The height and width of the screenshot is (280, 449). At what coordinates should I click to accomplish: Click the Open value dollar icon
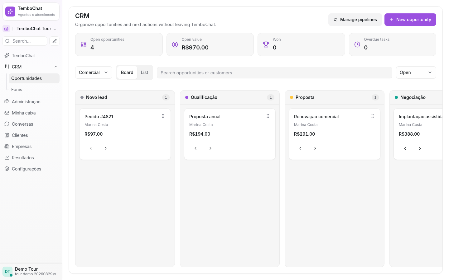coord(175,44)
